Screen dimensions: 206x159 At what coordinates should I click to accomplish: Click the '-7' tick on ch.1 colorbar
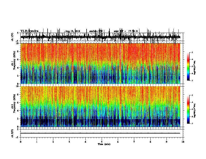[192, 81]
